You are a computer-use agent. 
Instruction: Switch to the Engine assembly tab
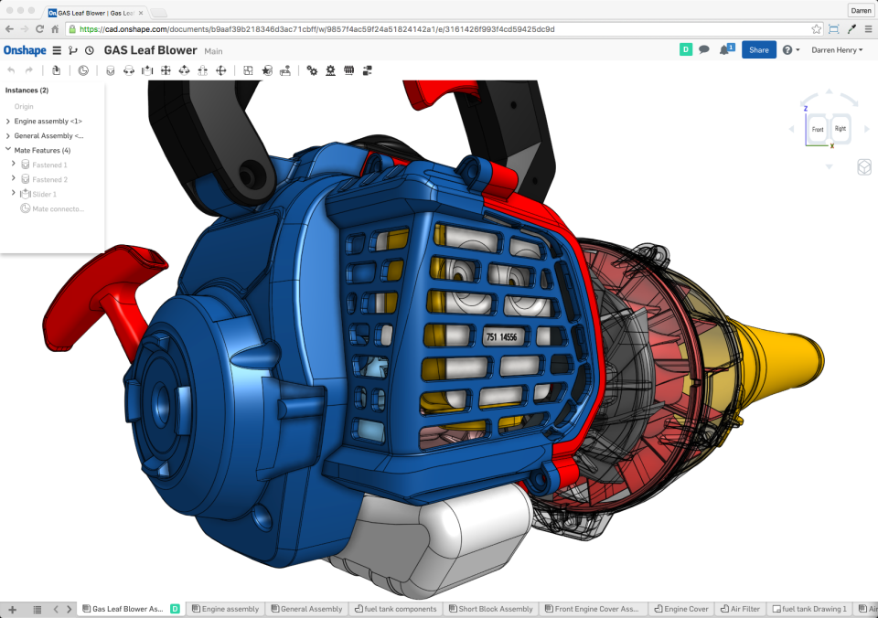pyautogui.click(x=226, y=608)
